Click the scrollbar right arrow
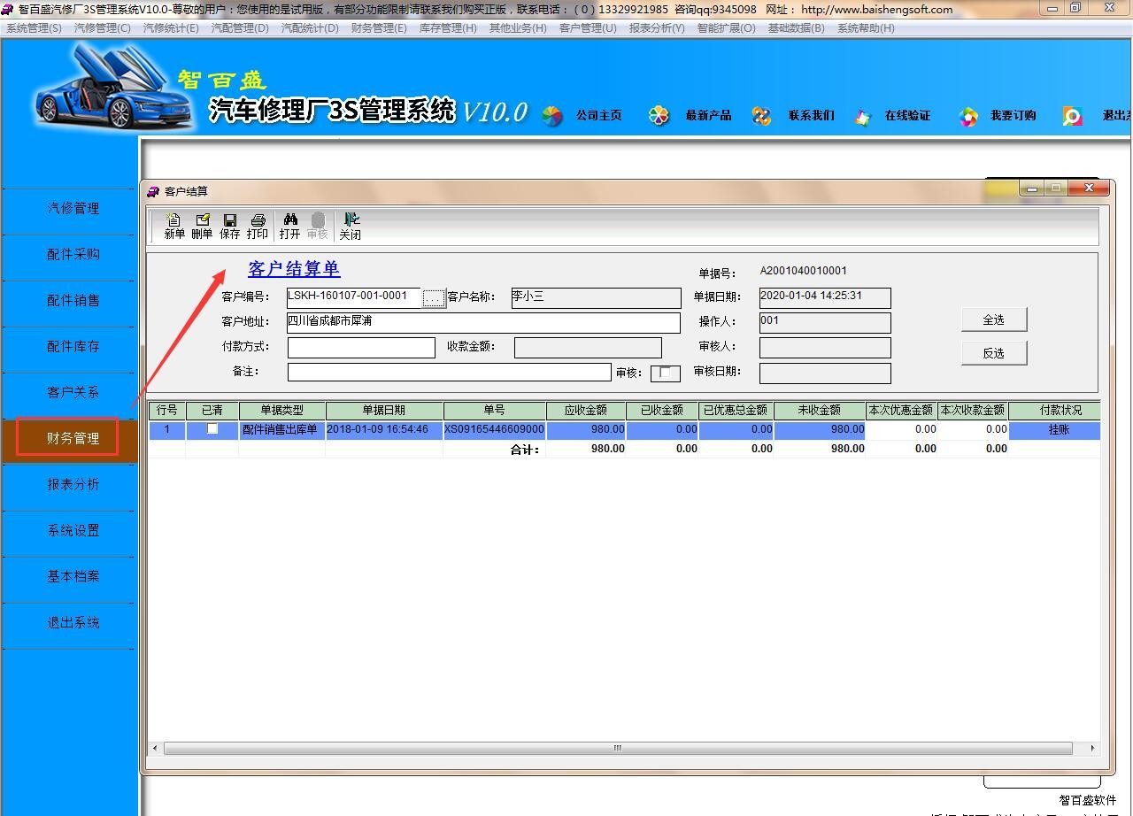Screen dimensions: 1133x816 click(x=1092, y=749)
